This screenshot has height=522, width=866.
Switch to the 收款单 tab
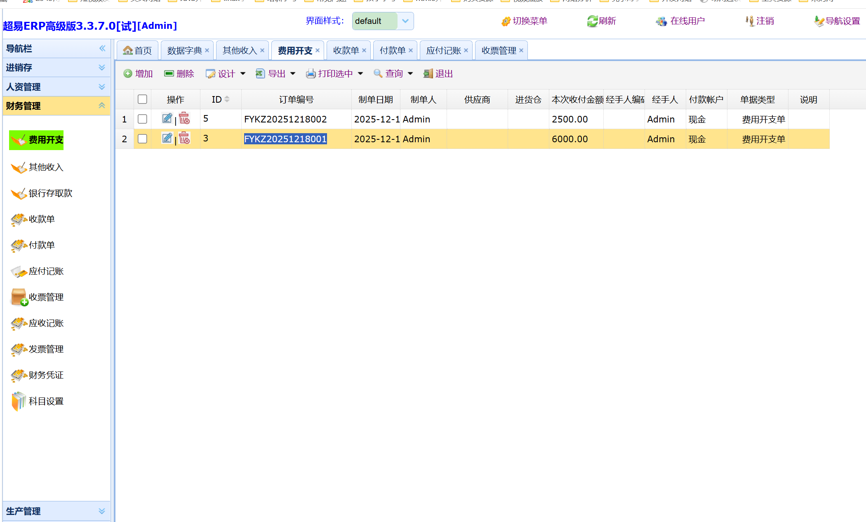pos(346,51)
